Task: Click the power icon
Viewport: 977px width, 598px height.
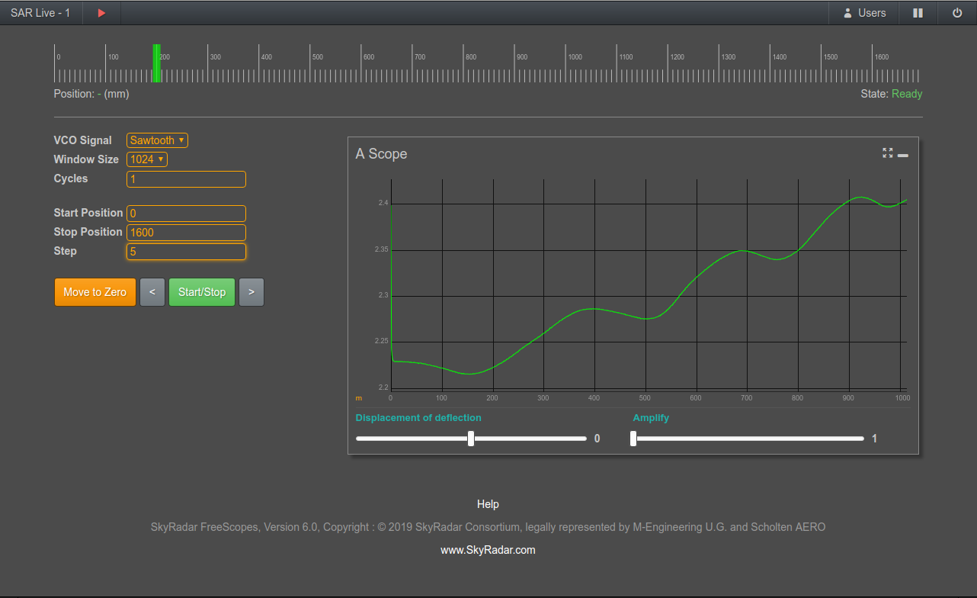Action: 957,13
